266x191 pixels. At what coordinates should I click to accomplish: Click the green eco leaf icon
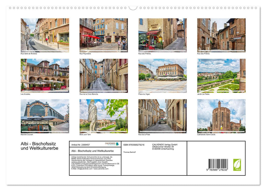(x=237, y=165)
